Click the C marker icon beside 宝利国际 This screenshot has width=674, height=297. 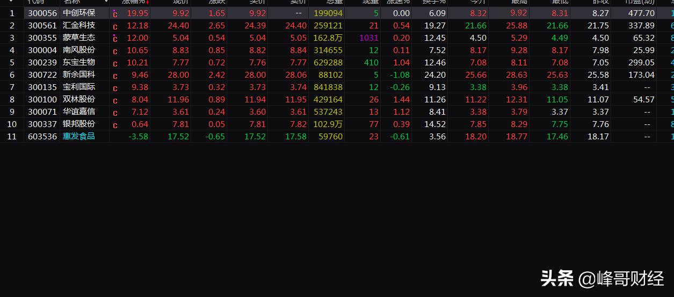115,88
